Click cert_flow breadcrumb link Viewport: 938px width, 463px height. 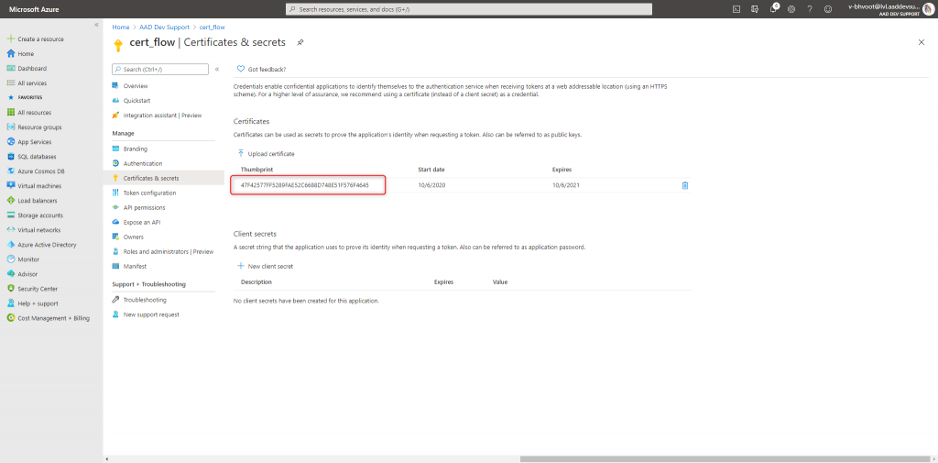[213, 27]
